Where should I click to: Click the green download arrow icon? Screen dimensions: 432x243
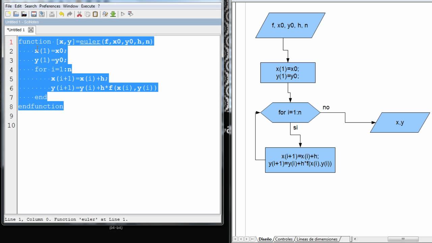coord(113,14)
